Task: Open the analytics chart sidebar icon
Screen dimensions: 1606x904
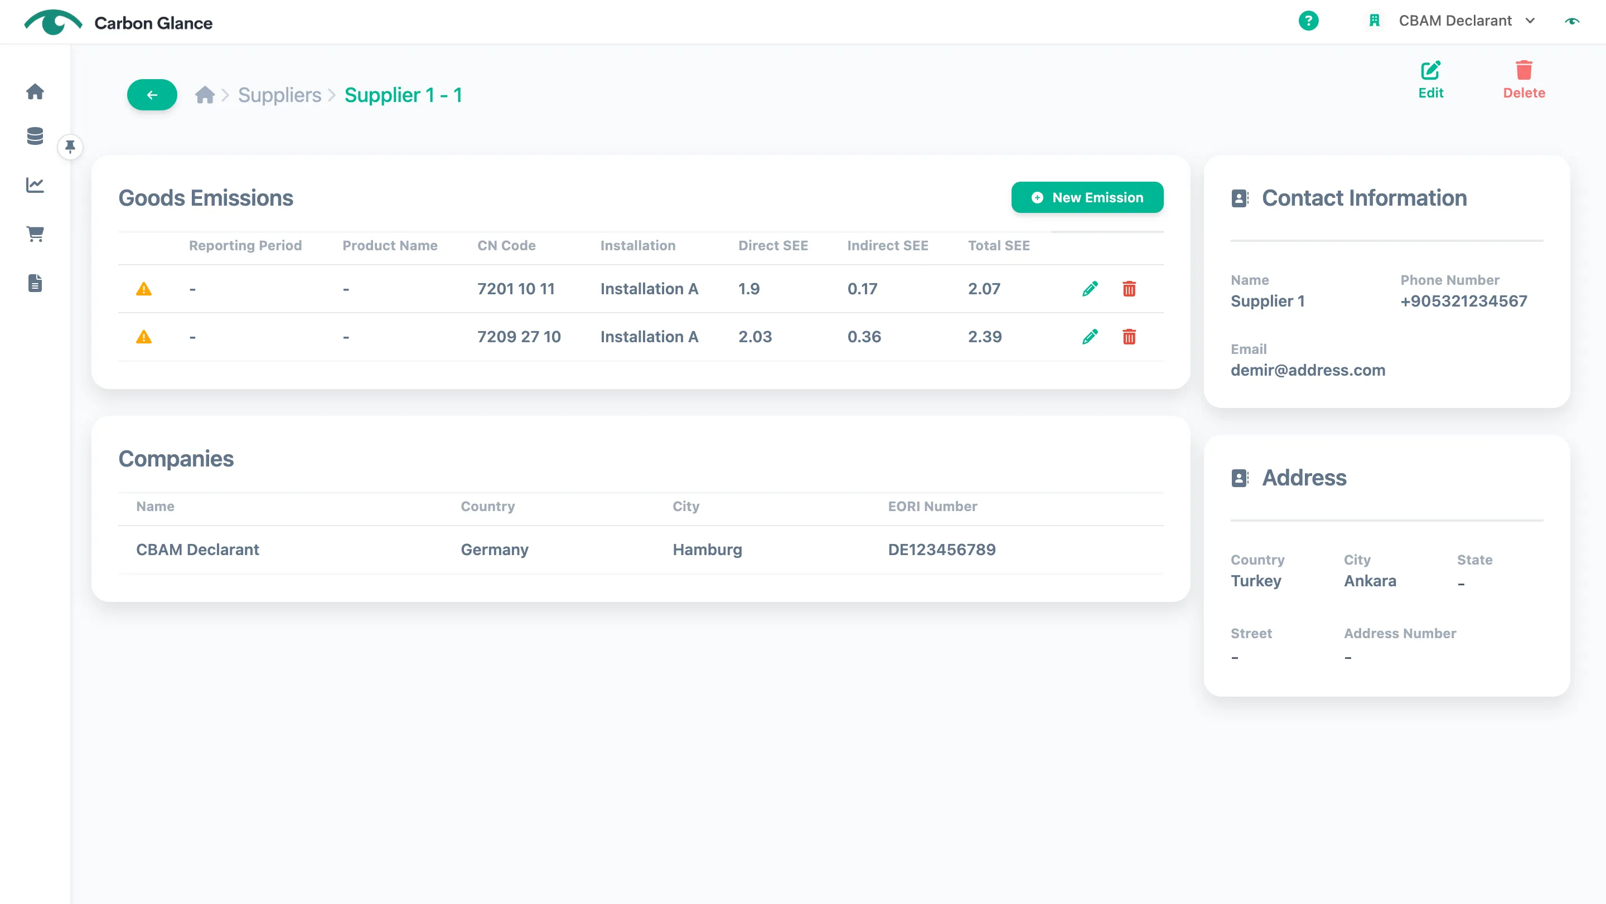Action: point(35,185)
